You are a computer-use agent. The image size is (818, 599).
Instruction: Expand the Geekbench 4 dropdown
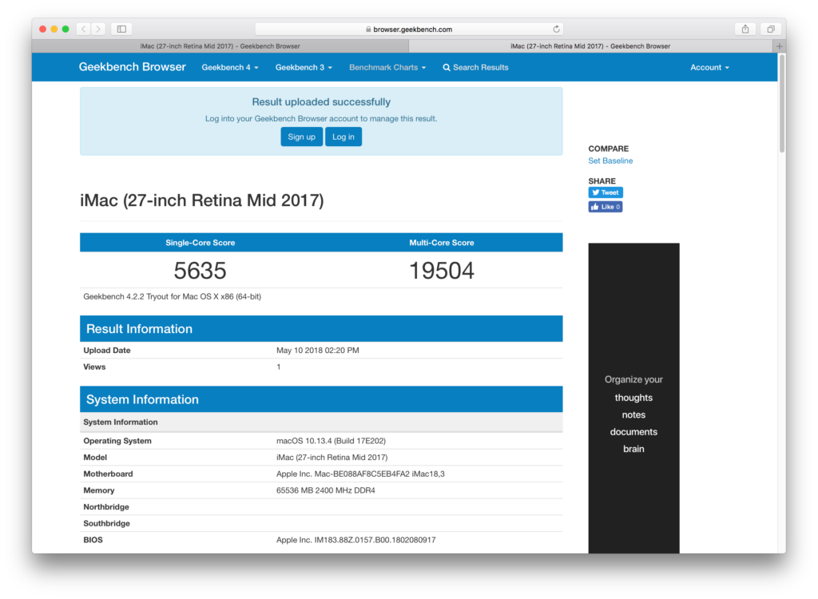[230, 67]
